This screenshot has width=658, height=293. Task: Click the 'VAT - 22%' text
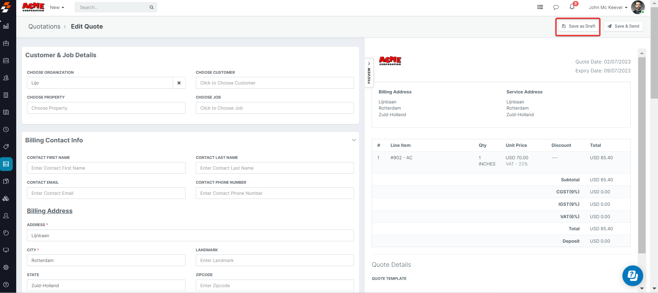(x=517, y=164)
